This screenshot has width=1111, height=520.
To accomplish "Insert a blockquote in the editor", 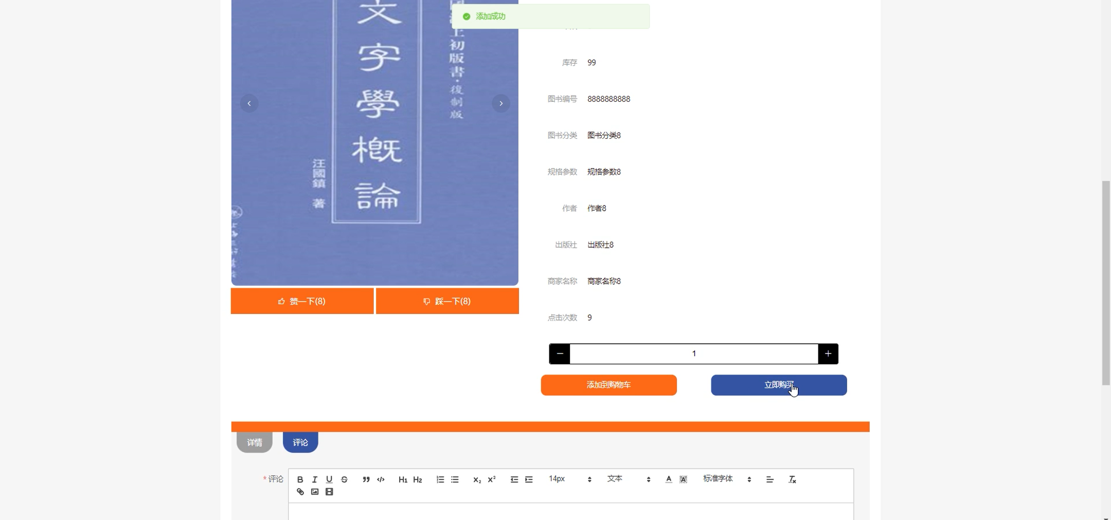I will pos(366,479).
